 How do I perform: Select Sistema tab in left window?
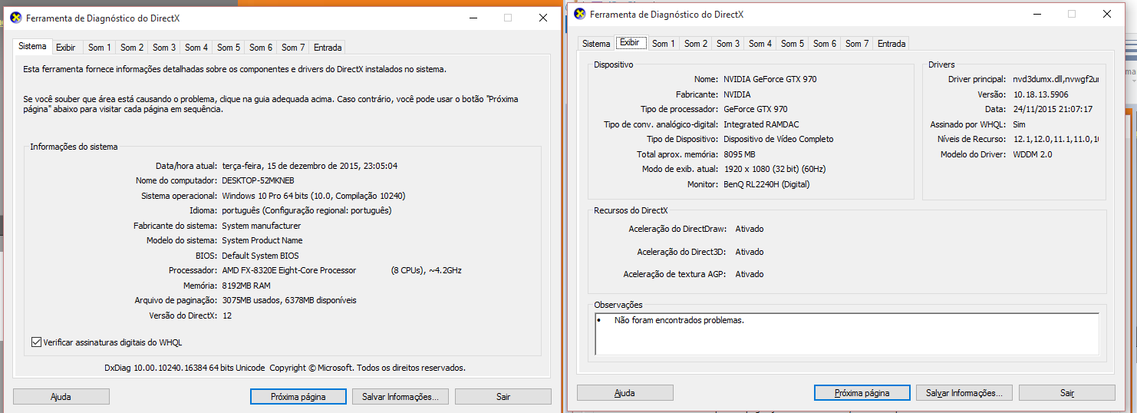(32, 46)
